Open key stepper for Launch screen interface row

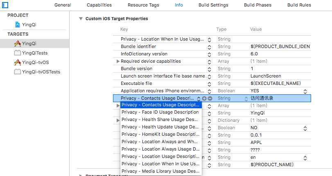tap(209, 77)
